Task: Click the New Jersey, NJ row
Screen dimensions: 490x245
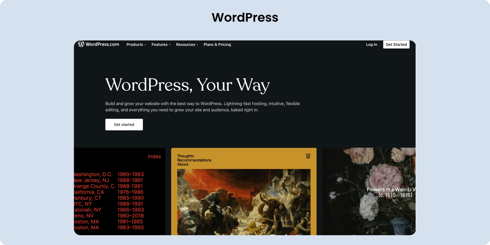Action: pyautogui.click(x=108, y=180)
